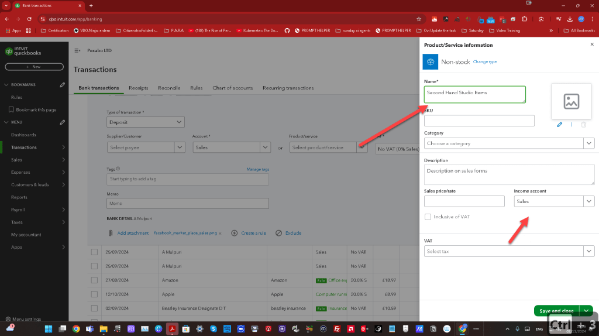Image resolution: width=599 pixels, height=336 pixels.
Task: Expand Expenses sidebar submenu
Action: (x=63, y=173)
